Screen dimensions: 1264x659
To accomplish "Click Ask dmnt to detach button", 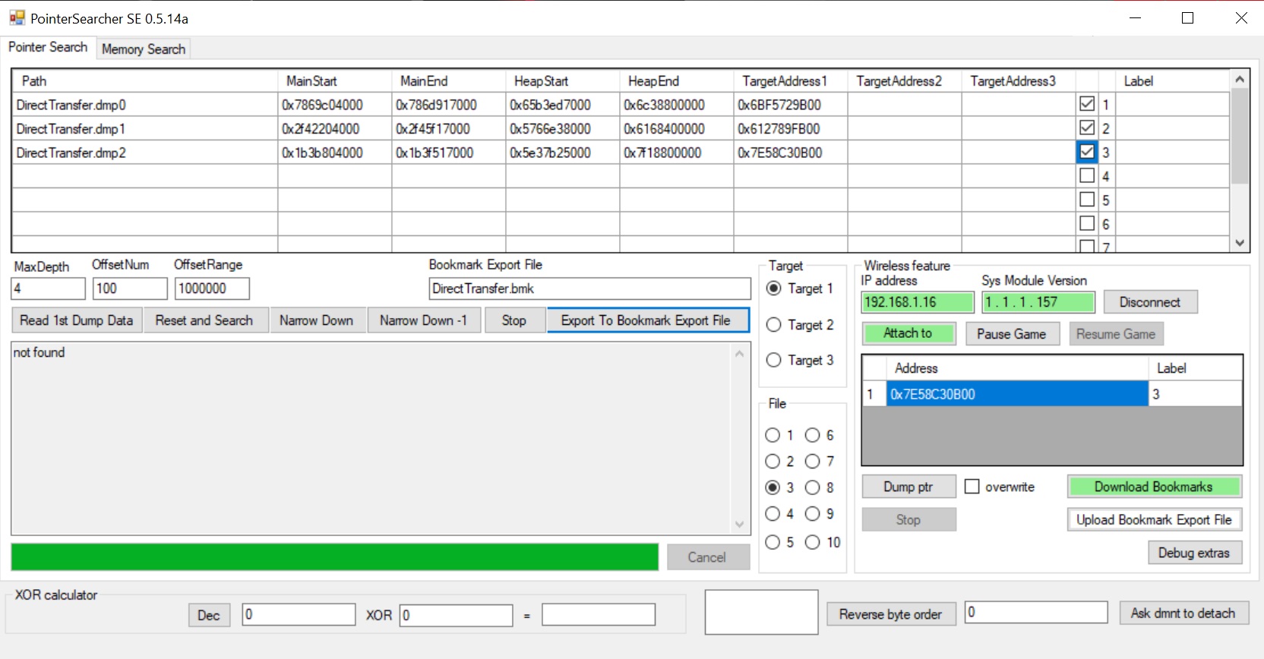I will (x=1183, y=613).
